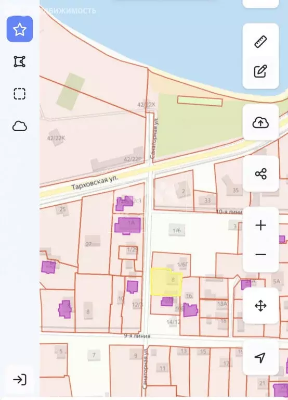Viewport: 288px width, 400px height.
Task: Select the yellow highlighted parcel 8
Action: pos(166,282)
